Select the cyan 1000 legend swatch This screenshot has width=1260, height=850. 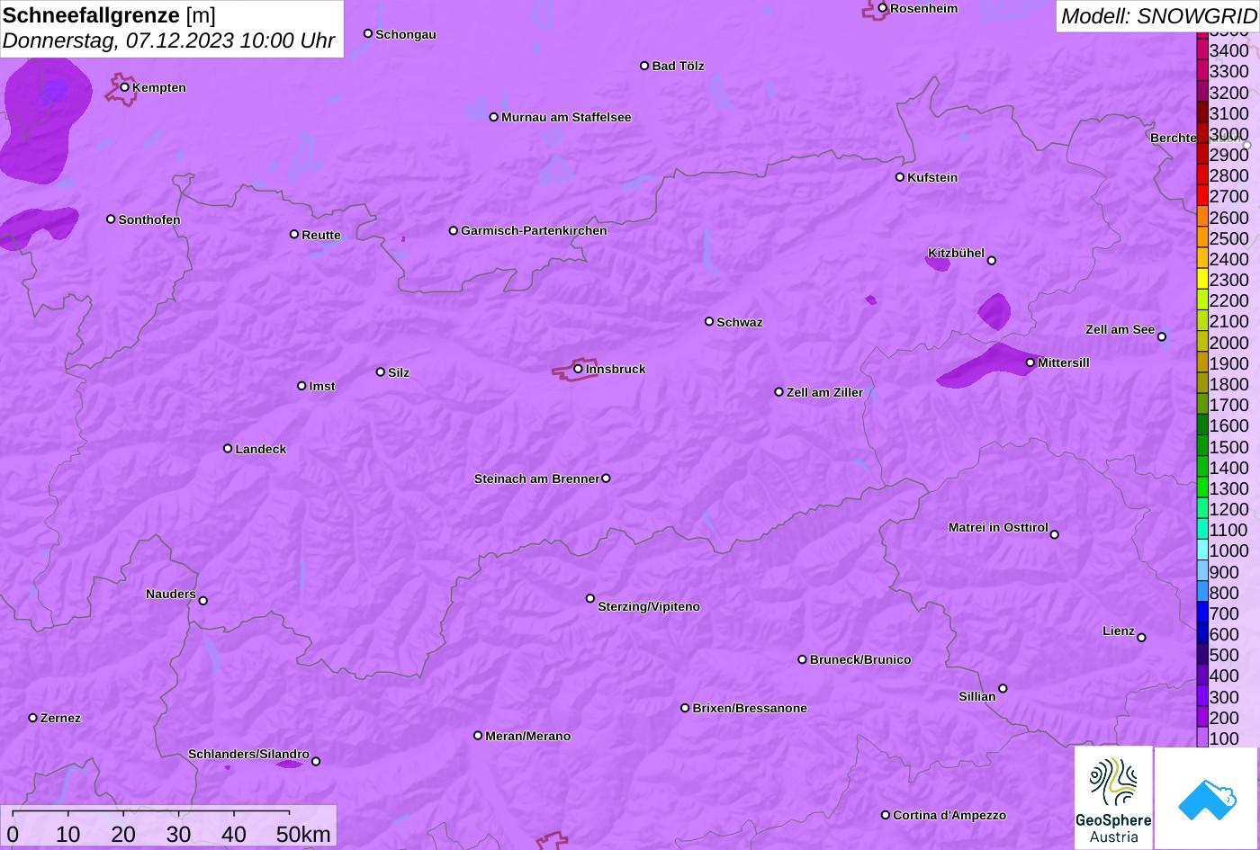tap(1202, 550)
